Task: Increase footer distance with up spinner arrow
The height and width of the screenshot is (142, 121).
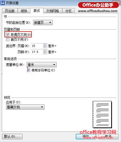Action: (x=45, y=51)
